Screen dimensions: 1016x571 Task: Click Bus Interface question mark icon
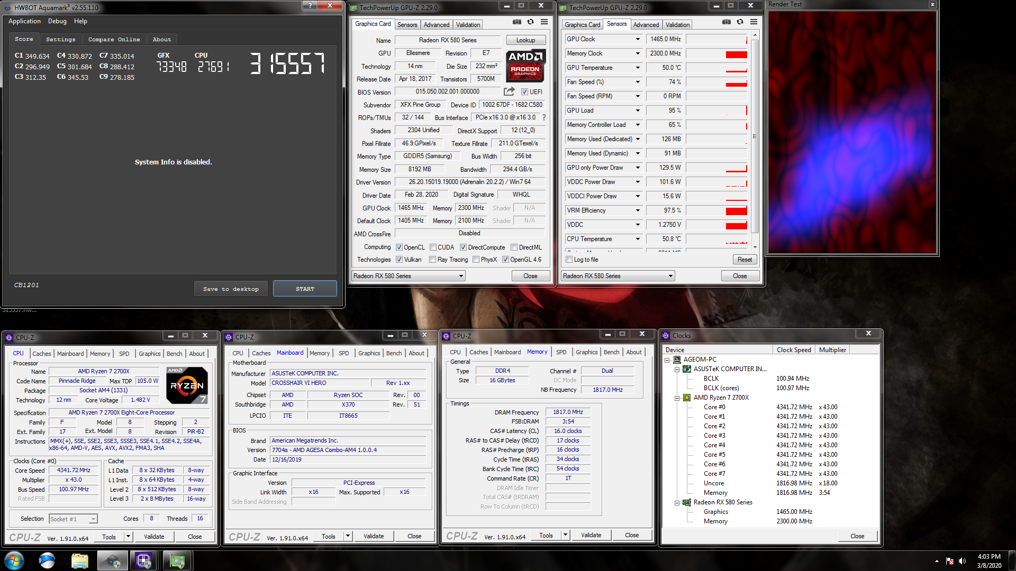(543, 117)
